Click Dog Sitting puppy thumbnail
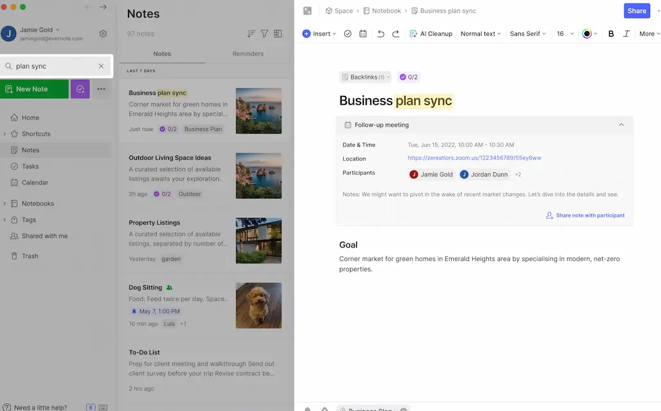Viewport: 661px width, 411px height. [x=259, y=306]
